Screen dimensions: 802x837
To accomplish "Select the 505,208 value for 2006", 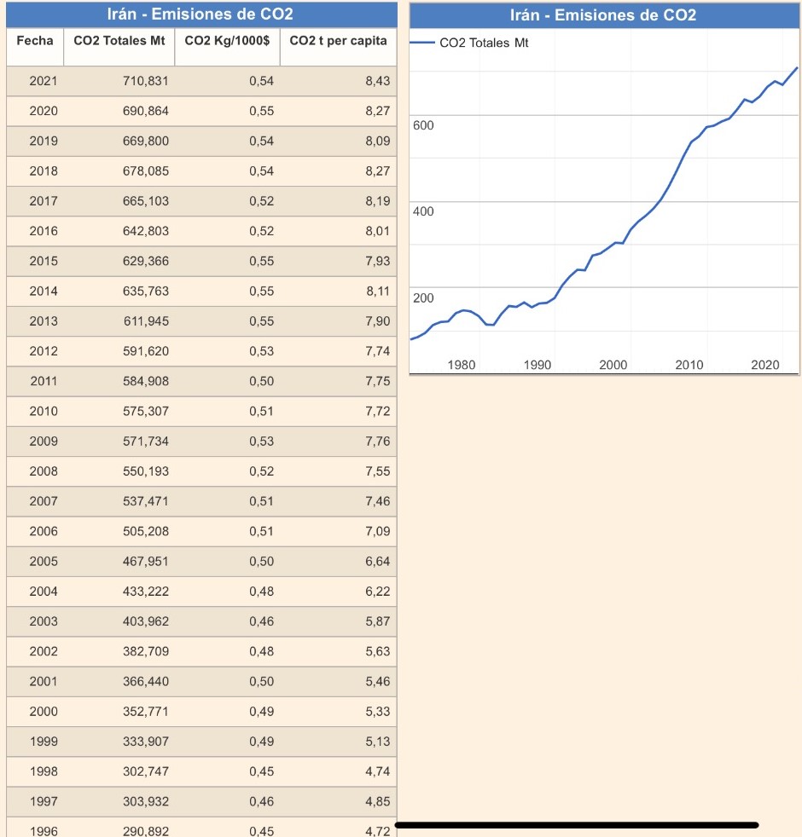I will [146, 531].
